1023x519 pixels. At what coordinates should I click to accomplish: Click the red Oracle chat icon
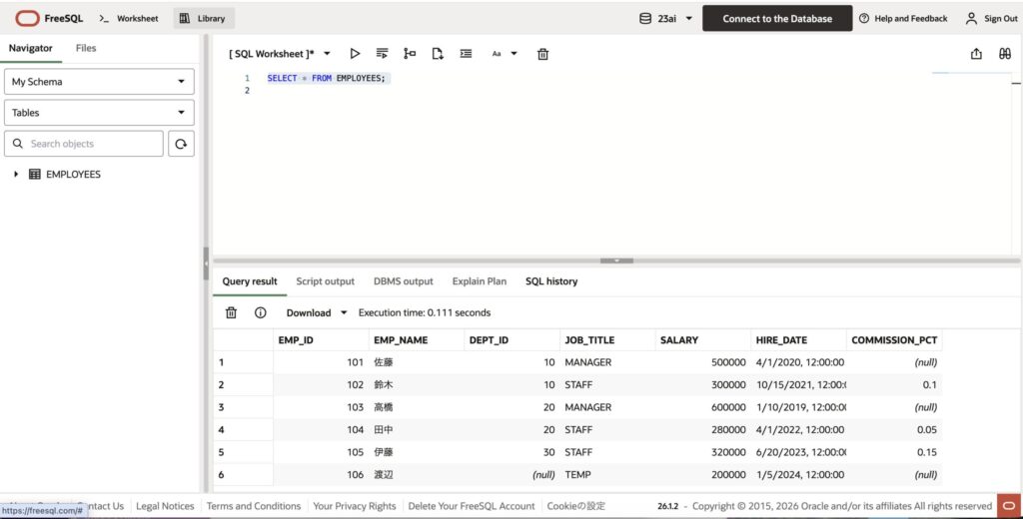point(1009,506)
